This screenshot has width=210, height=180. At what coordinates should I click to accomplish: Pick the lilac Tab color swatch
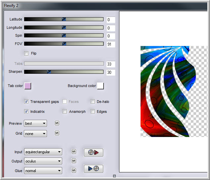[28, 86]
